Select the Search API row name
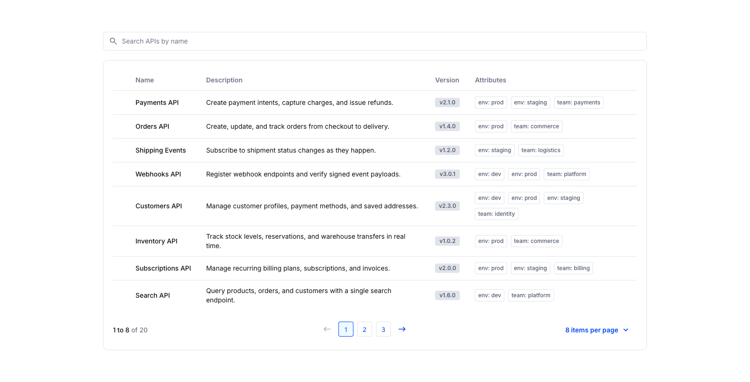This screenshot has width=750, height=382. coord(153,295)
